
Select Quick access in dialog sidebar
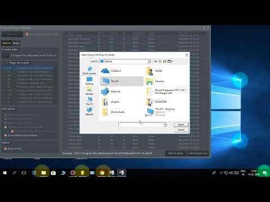click(x=89, y=71)
